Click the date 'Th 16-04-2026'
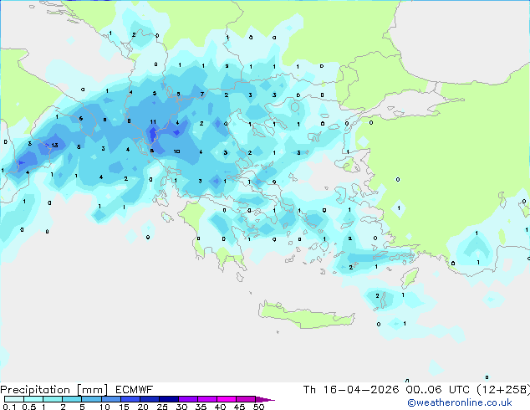Viewport: 530px width, 410px height. [351, 390]
